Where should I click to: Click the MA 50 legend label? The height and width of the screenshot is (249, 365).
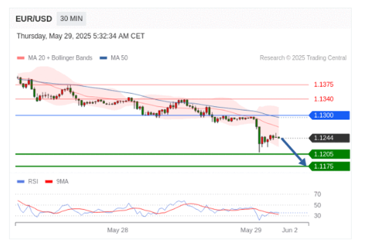tap(119, 58)
